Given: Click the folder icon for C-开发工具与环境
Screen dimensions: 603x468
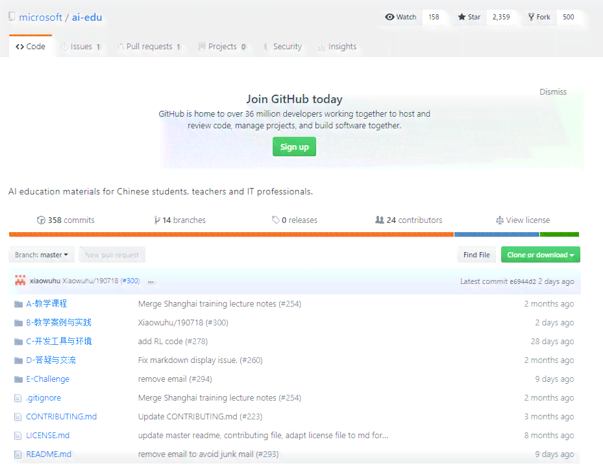Looking at the screenshot, I should point(18,342).
